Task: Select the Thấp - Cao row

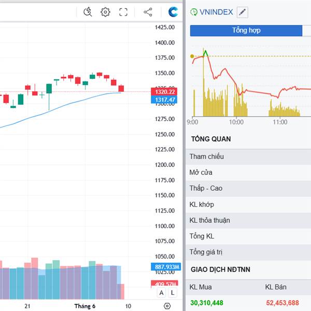Action: 248,189
